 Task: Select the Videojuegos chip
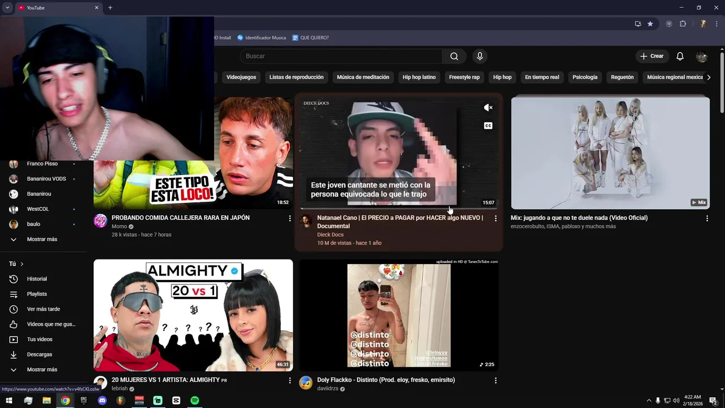coord(241,77)
